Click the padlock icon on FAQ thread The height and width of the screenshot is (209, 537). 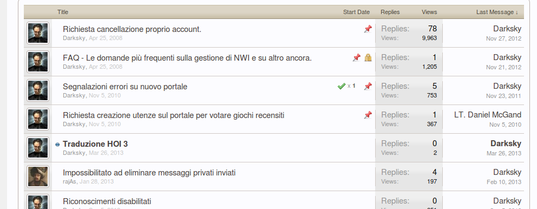(368, 58)
